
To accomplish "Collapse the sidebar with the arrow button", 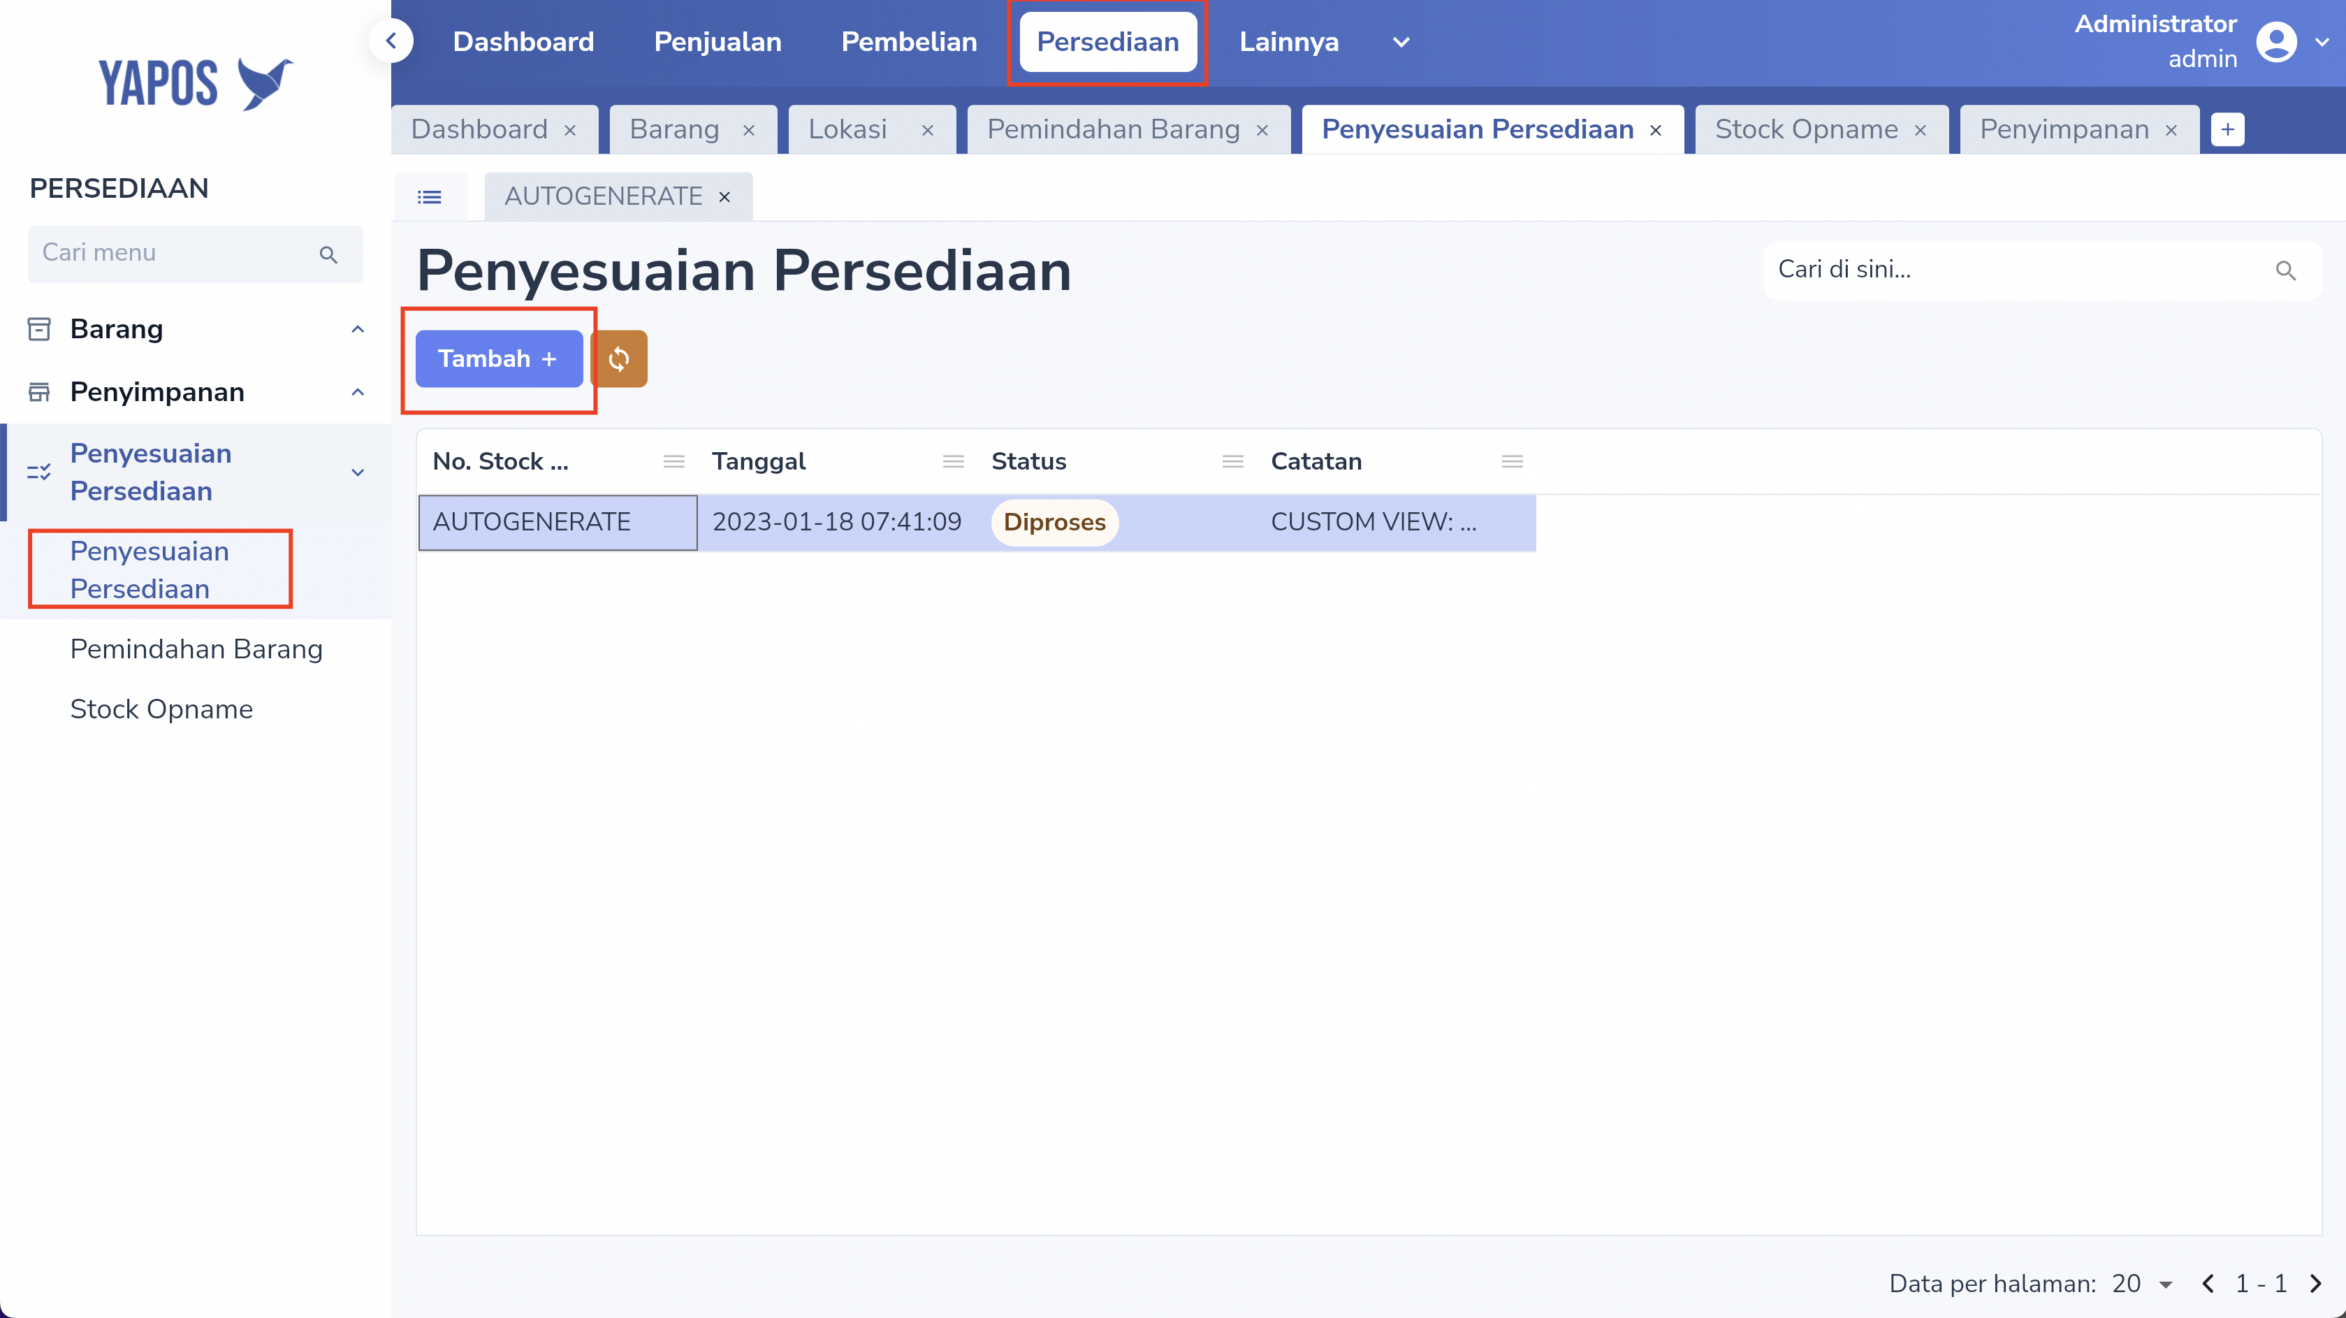I will (392, 41).
